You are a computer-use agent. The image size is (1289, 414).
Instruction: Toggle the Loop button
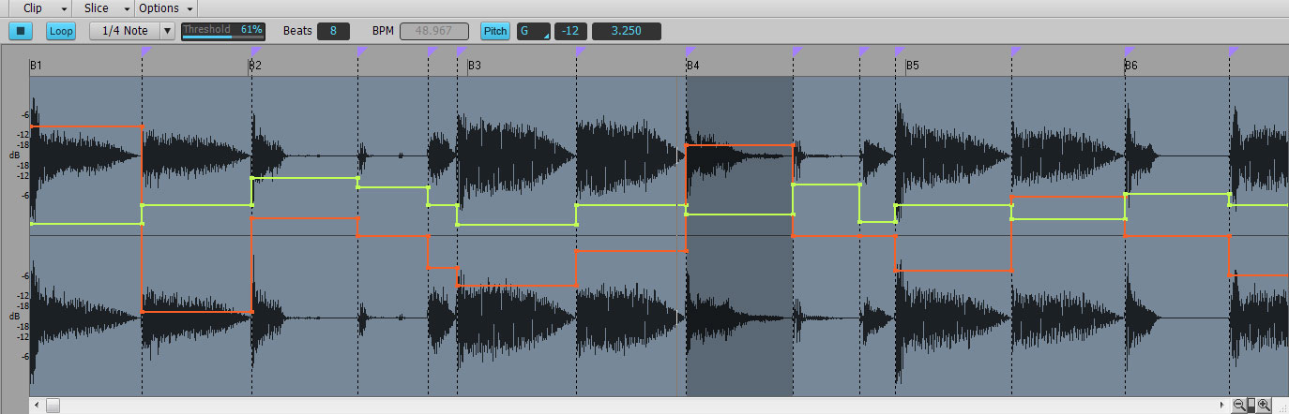pyautogui.click(x=61, y=31)
